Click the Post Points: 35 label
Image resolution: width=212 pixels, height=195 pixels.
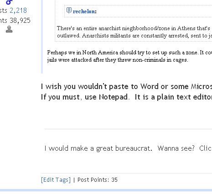[98, 180]
